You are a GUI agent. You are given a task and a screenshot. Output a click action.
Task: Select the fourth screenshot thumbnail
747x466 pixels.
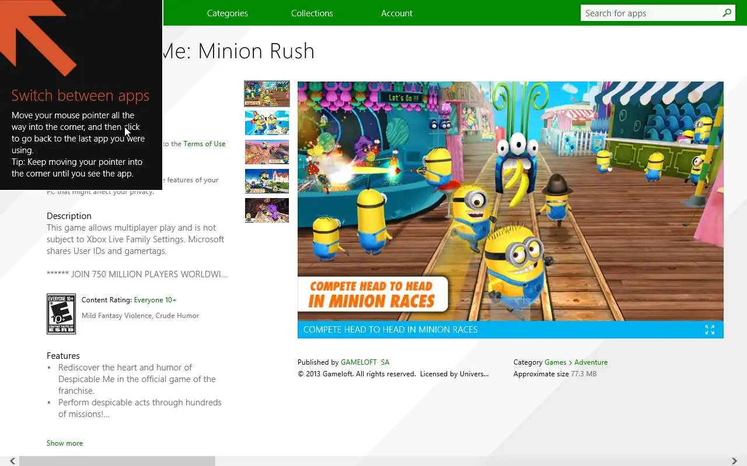point(267,181)
